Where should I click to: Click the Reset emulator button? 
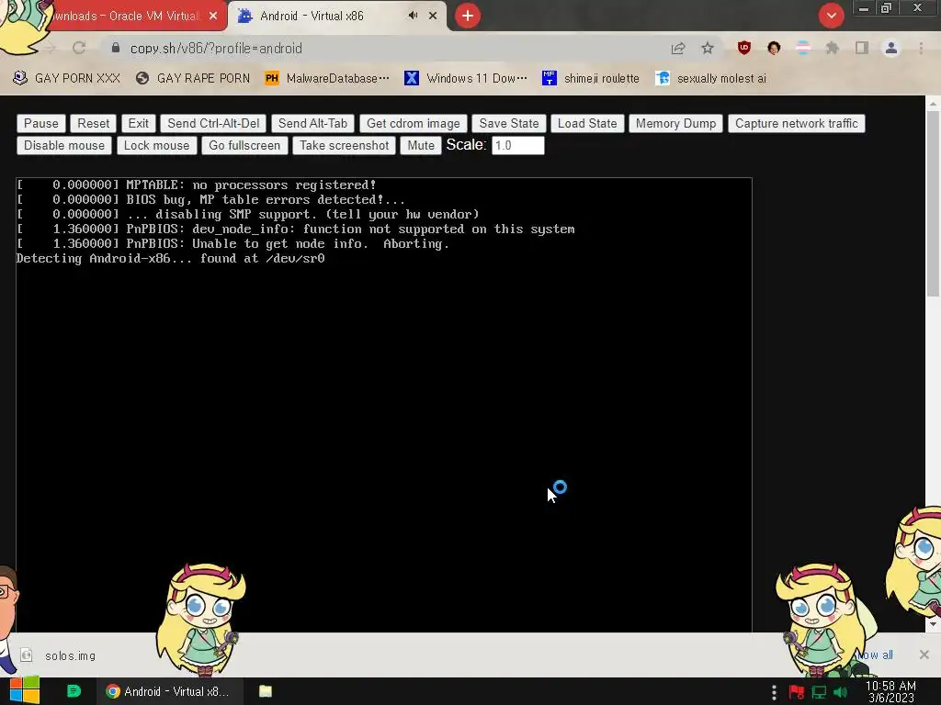pos(93,124)
